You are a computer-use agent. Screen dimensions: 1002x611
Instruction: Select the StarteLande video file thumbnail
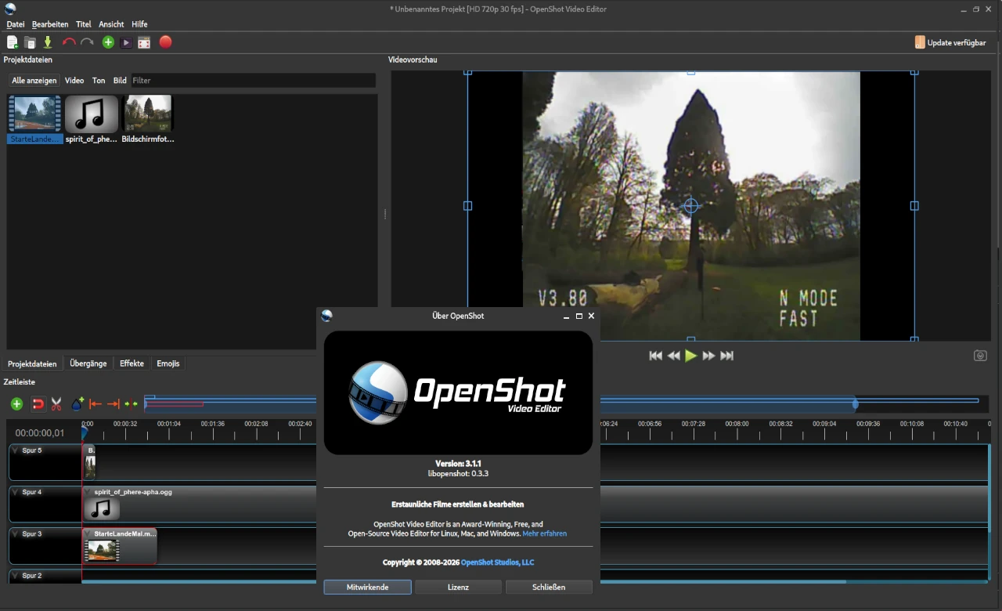(x=35, y=114)
